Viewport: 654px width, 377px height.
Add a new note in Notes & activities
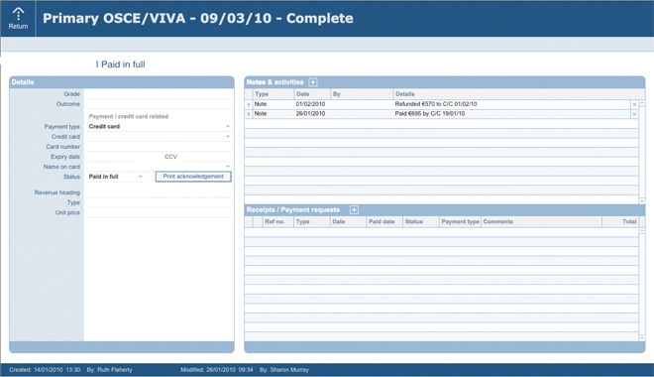312,82
